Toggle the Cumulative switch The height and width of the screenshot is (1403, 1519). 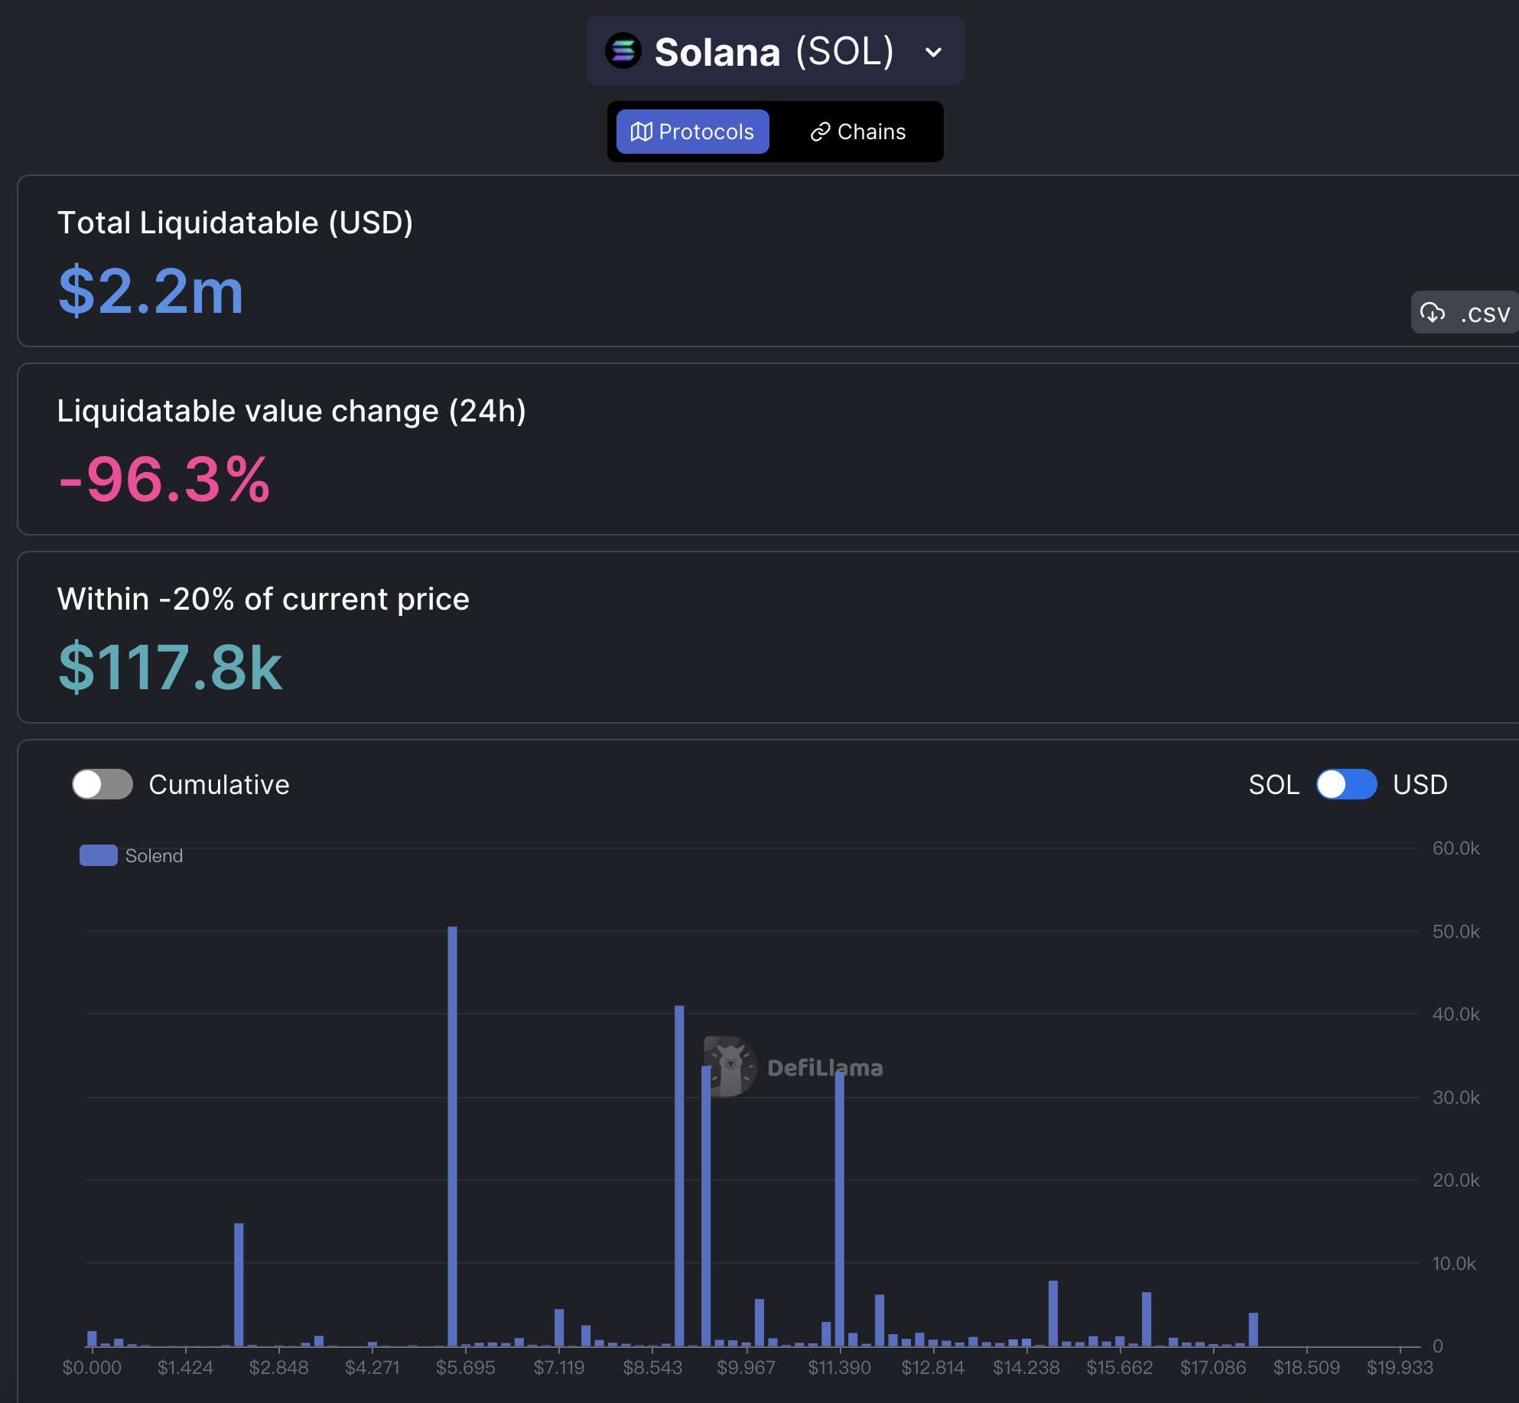[102, 784]
